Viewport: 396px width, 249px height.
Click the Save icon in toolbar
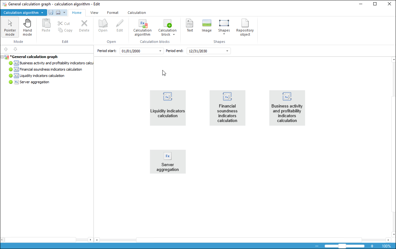51,13
